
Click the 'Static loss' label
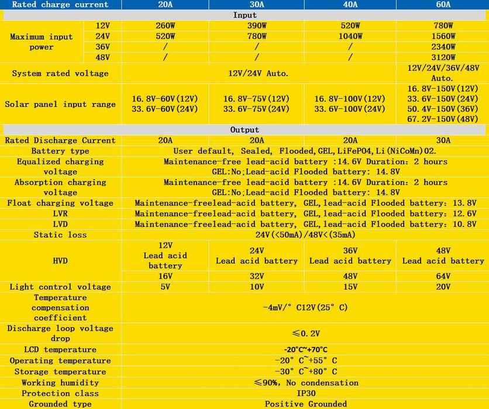click(60, 235)
